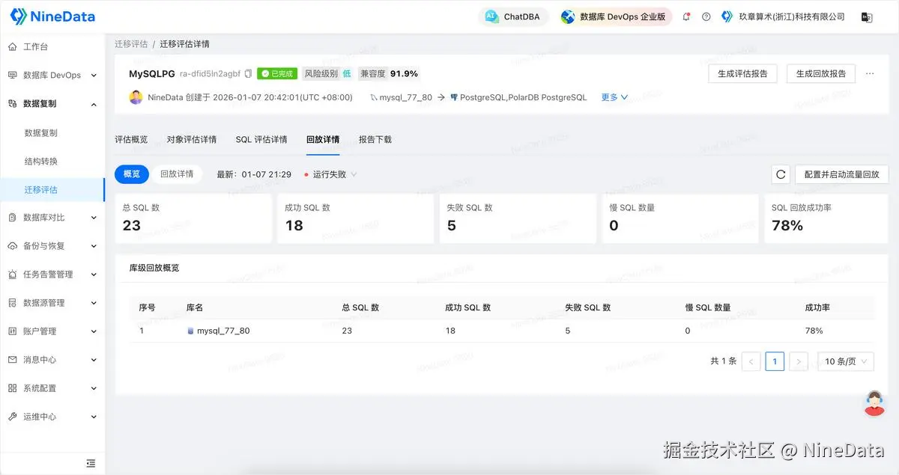Viewport: 899px width, 475px height.
Task: Open the ChatDBA assistant
Action: click(x=514, y=16)
